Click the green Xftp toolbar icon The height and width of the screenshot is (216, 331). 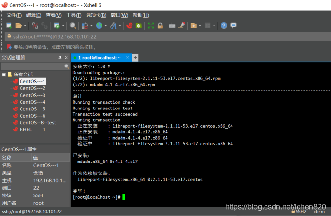pyautogui.click(x=139, y=26)
